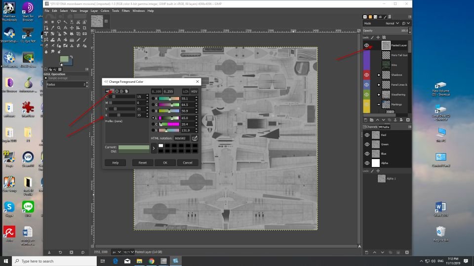Image resolution: width=474 pixels, height=266 pixels.
Task: Open the Windows menu
Action: pos(138,10)
